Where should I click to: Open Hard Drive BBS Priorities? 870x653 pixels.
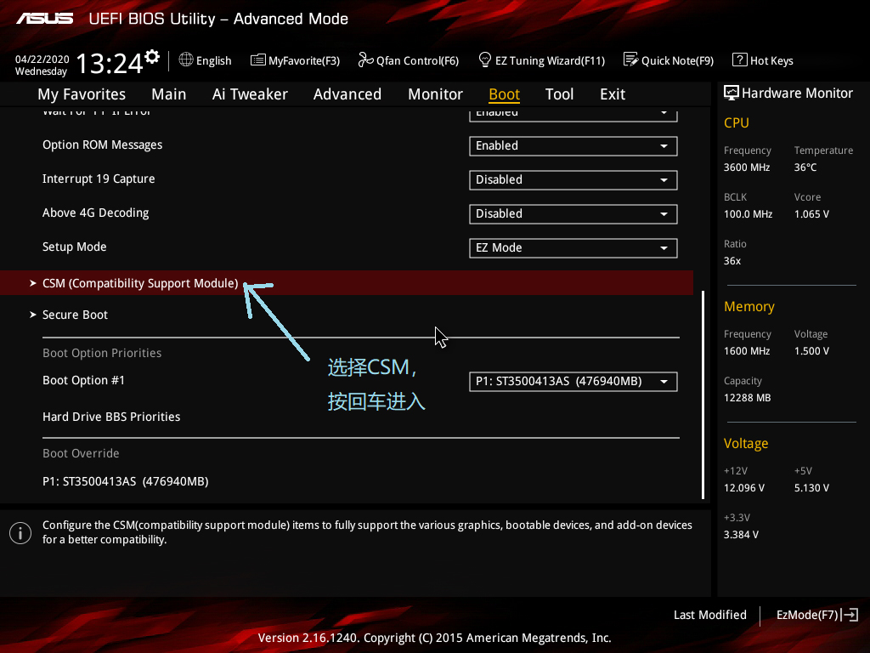click(x=111, y=417)
